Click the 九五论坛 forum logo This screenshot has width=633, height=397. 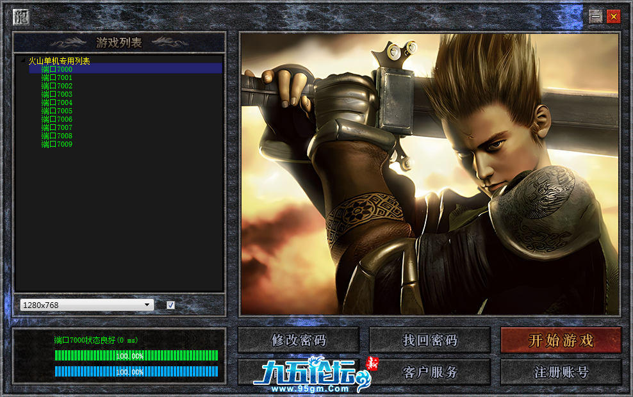311,375
